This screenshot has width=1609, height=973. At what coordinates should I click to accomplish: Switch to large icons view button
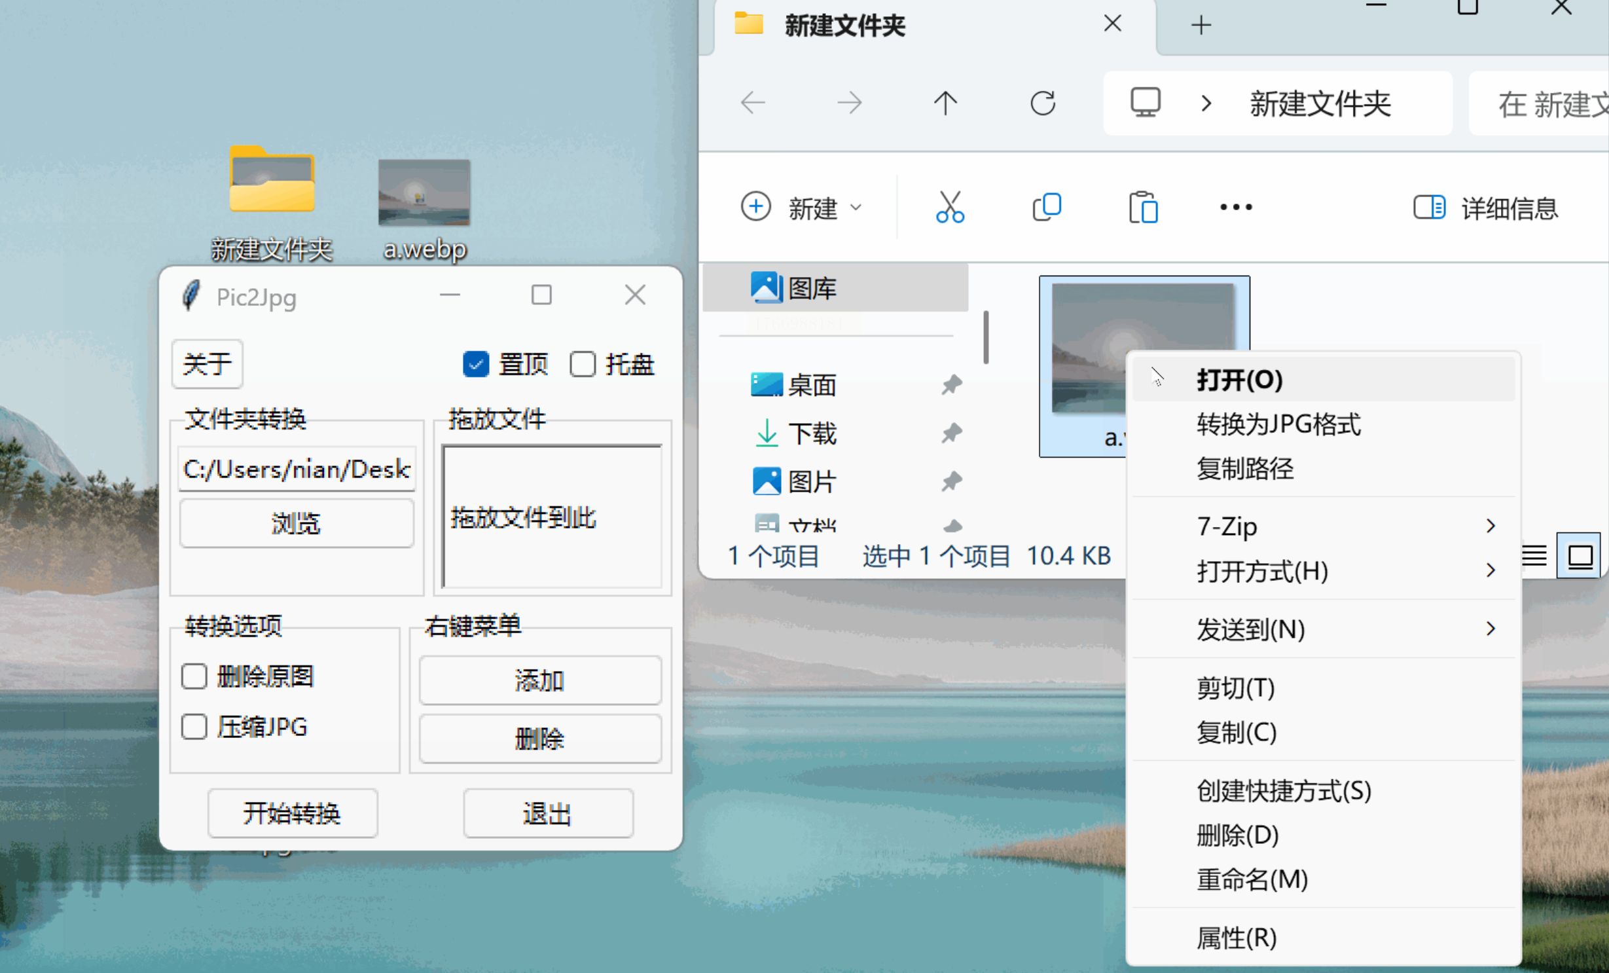[1580, 557]
